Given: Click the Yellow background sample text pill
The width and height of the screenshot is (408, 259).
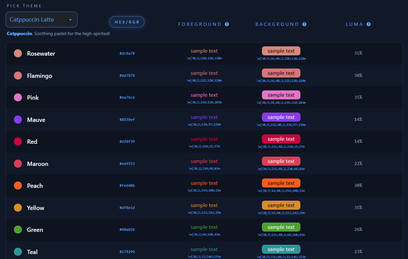Looking at the screenshot, I should pyautogui.click(x=281, y=205).
